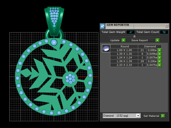
Task: Click green arrow for 1.24 X 1.24 row
Action: coord(160,58)
